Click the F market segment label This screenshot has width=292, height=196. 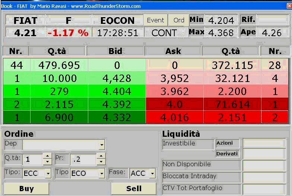(x=69, y=20)
